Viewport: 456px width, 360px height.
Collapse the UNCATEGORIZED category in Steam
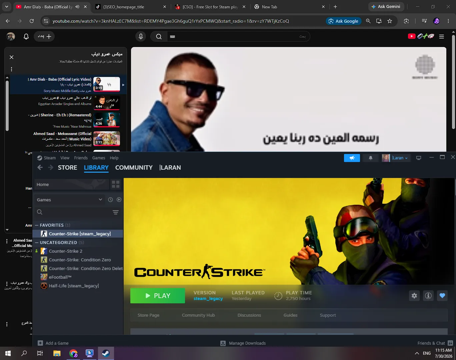coord(37,243)
